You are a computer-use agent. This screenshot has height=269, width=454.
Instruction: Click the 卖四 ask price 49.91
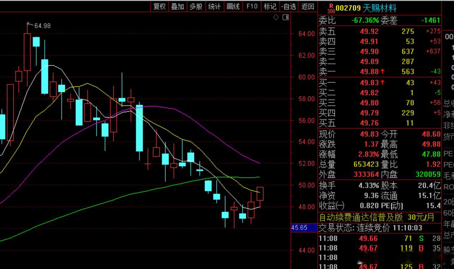[369, 41]
